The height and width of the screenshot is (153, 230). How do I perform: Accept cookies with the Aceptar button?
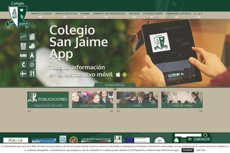click(x=187, y=150)
